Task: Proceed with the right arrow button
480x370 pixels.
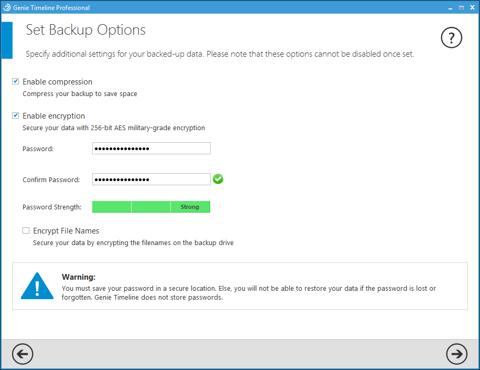Action: point(456,354)
